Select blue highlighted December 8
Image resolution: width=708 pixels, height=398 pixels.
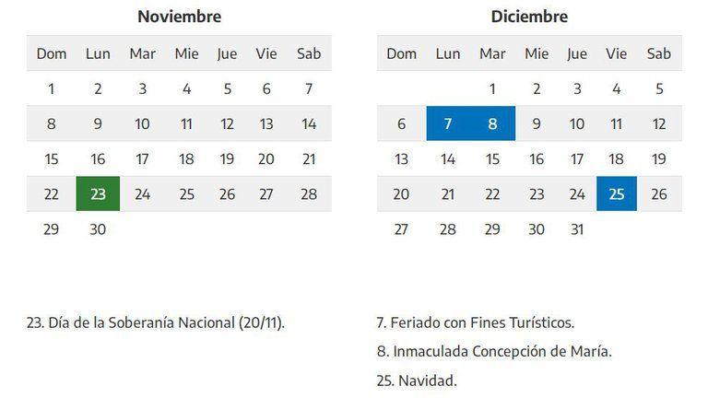[x=492, y=124]
